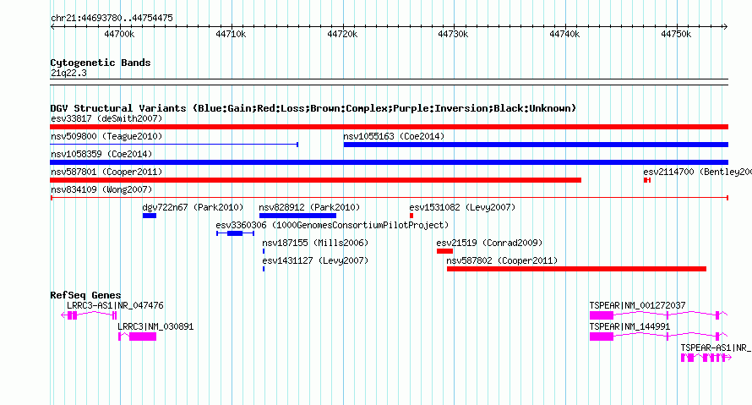752x405 pixels.
Task: Click the 44700k ruler tick label
Action: [x=119, y=34]
